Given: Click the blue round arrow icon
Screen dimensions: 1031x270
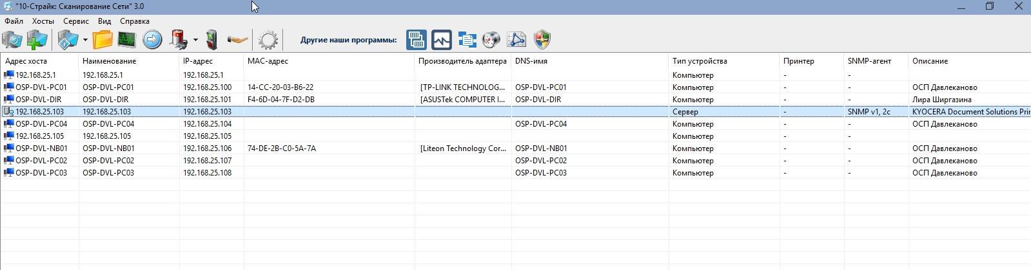Looking at the screenshot, I should (152, 40).
